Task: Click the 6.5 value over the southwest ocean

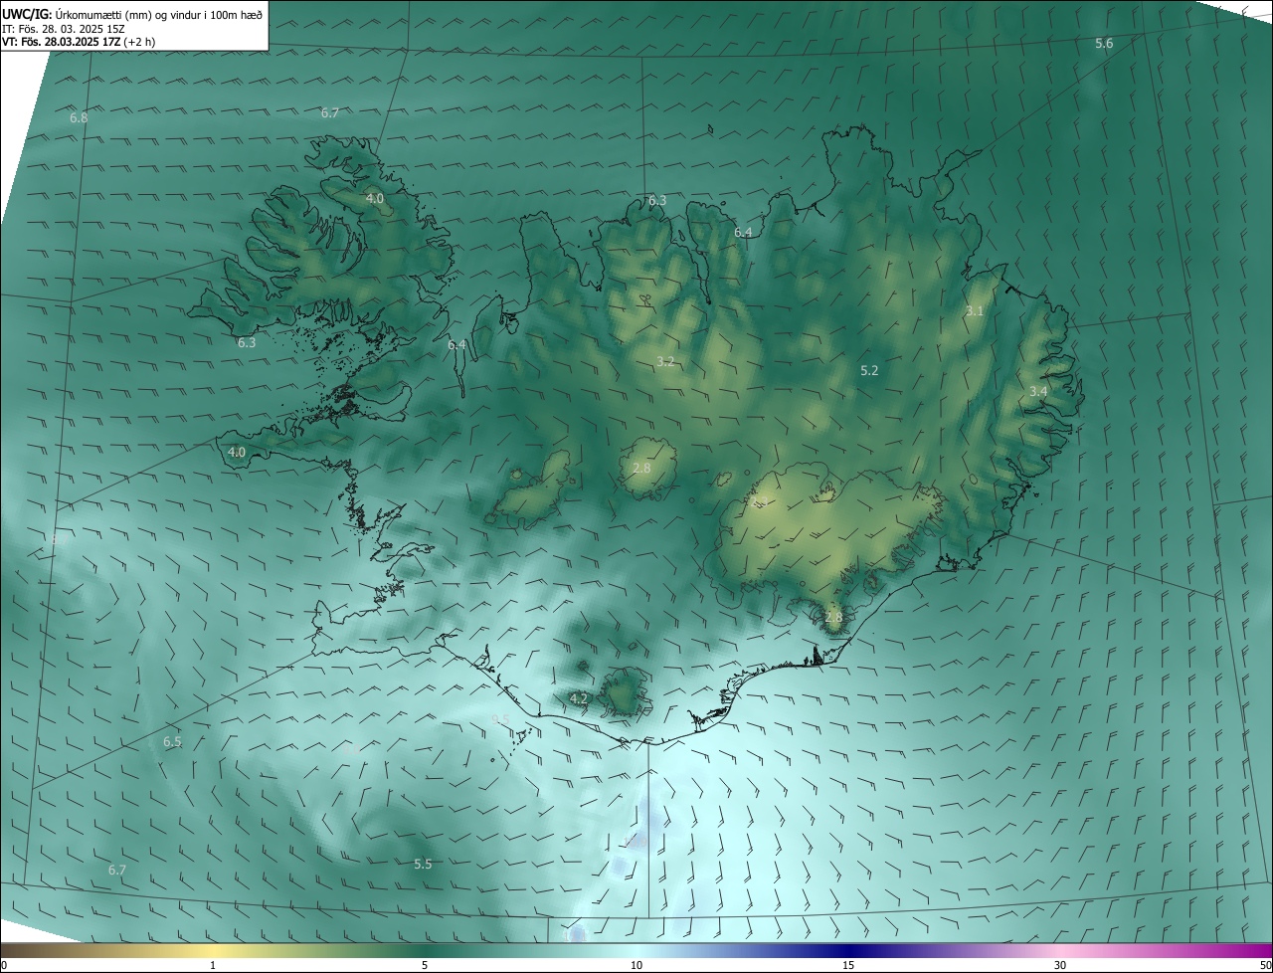Action: pyautogui.click(x=172, y=742)
